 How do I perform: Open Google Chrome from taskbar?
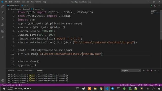pos(101,89)
